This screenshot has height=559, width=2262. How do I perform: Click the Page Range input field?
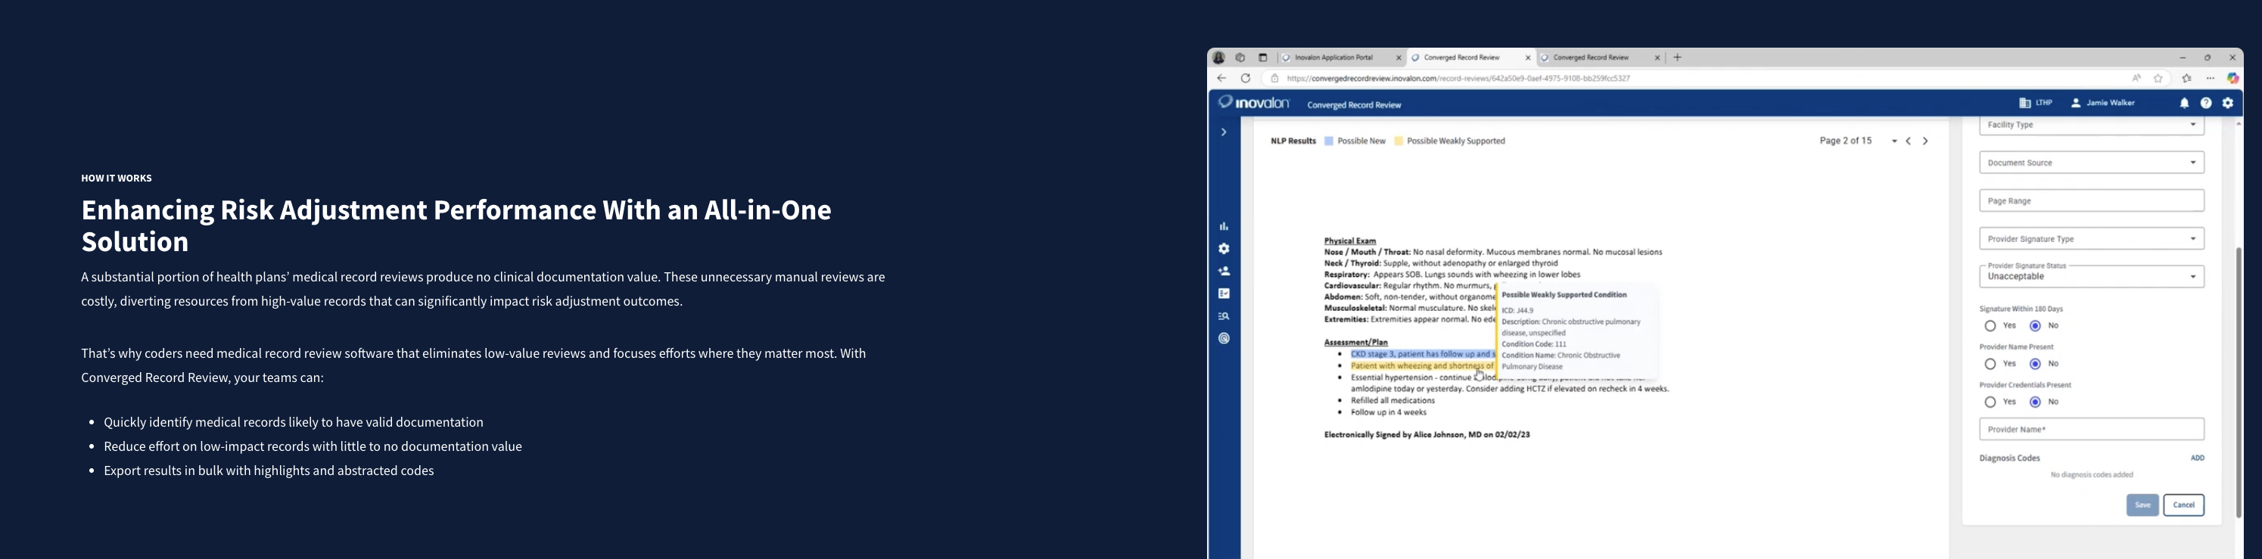point(2092,201)
